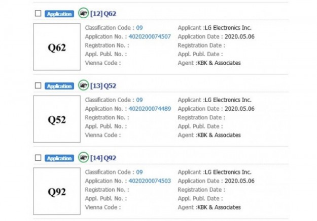
Task: Click the Application badge for the Q52 entry
Action: pos(59,86)
